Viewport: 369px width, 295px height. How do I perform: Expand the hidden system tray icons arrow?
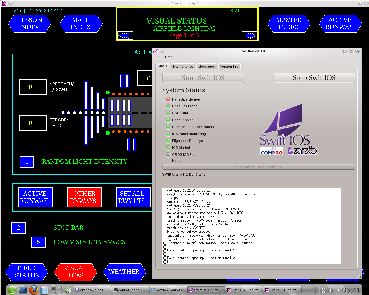(338, 290)
